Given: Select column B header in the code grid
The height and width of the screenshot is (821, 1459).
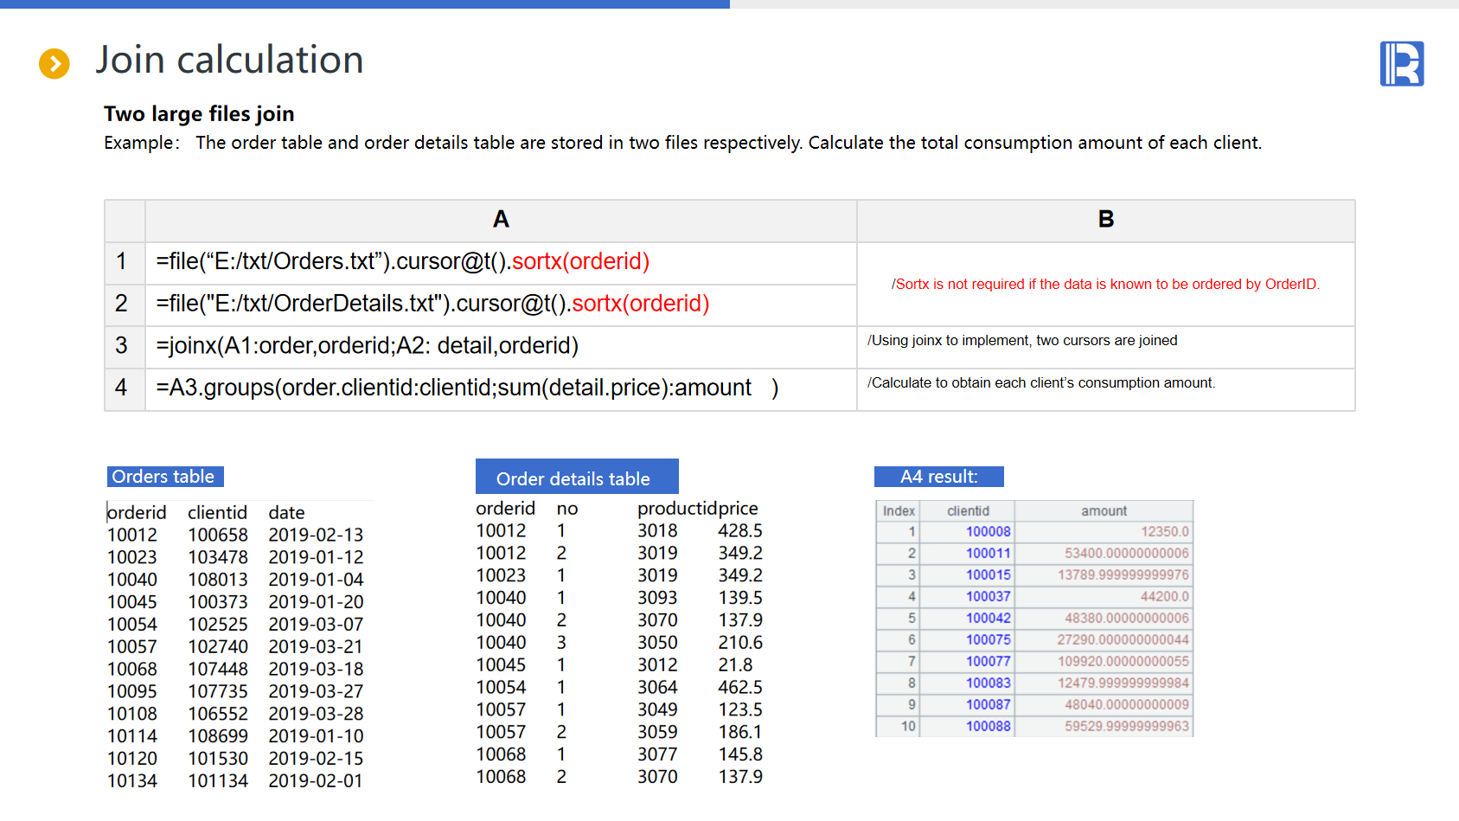Looking at the screenshot, I should (x=1105, y=220).
